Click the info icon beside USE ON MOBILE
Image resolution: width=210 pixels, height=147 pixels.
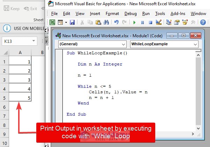(7, 28)
